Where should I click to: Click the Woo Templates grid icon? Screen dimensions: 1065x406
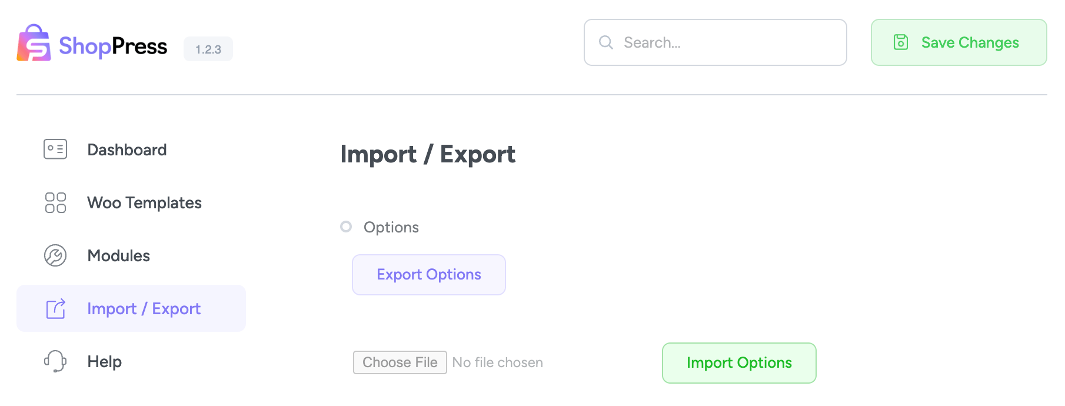click(x=55, y=202)
